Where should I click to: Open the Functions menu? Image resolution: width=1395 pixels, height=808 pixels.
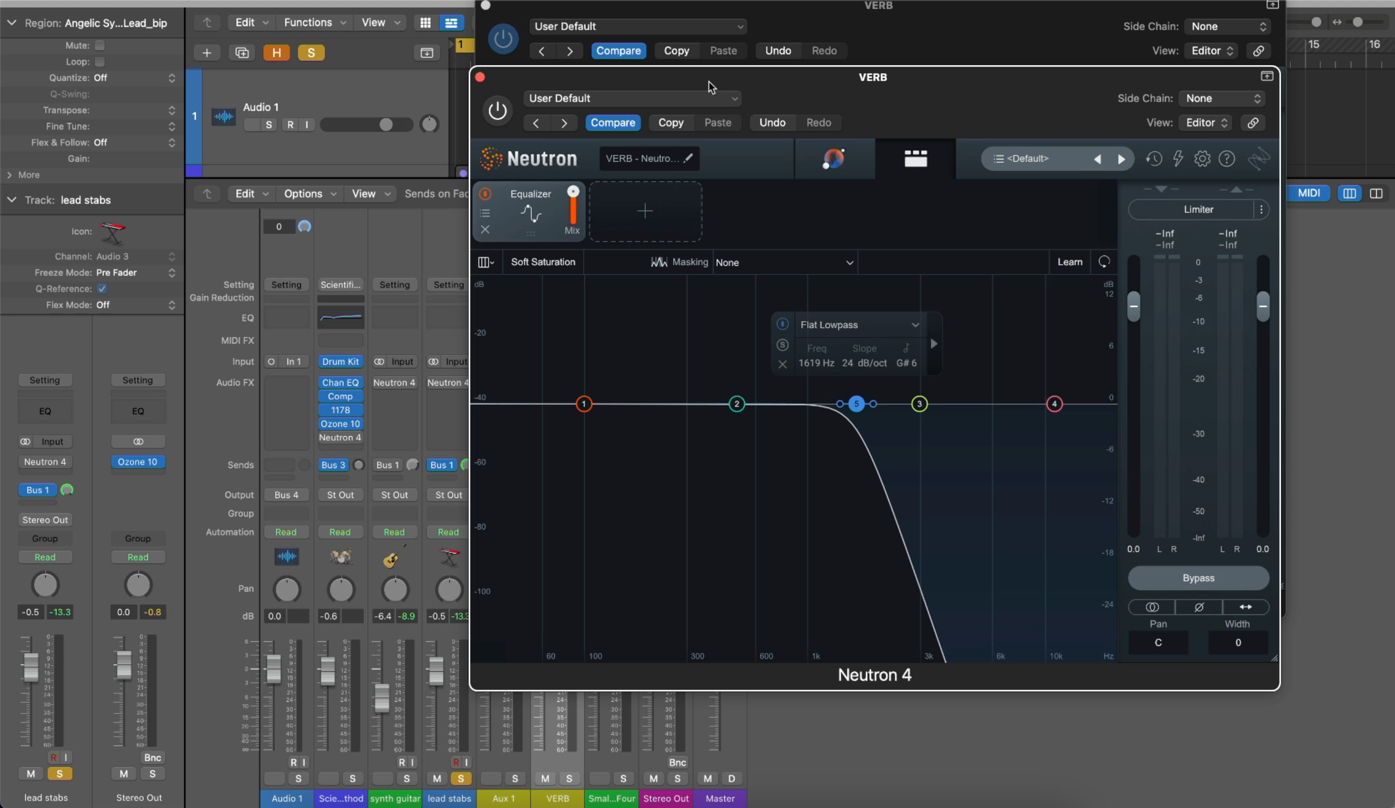314,23
